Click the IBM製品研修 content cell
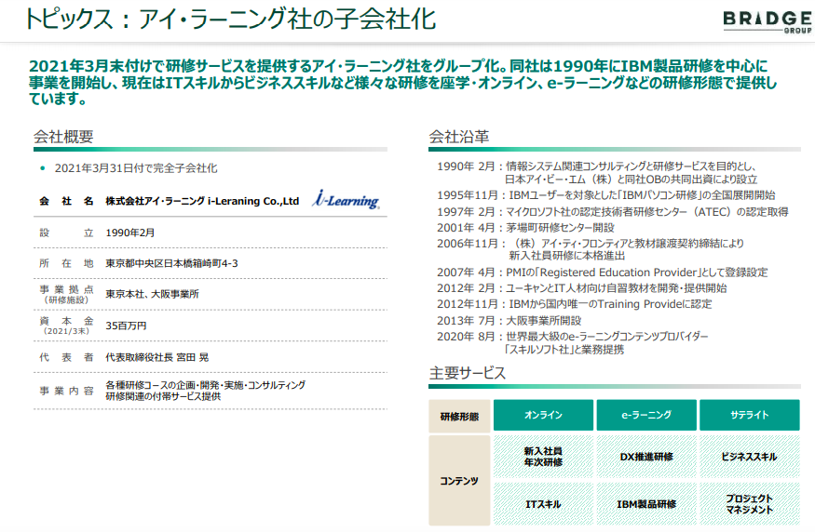 (x=646, y=504)
